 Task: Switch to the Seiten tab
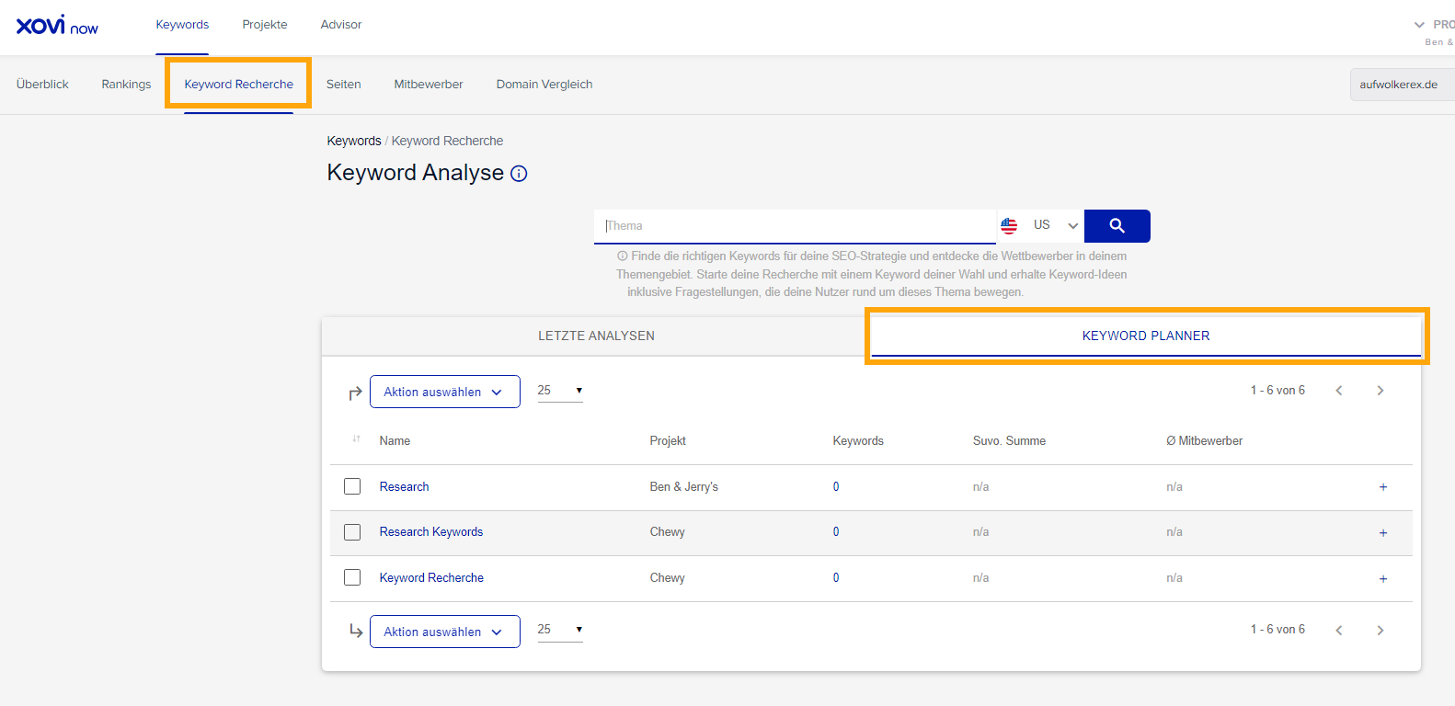coord(344,85)
